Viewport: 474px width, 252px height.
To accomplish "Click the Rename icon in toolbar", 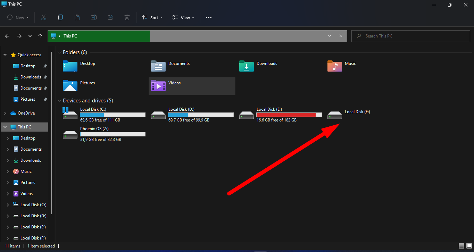I will click(x=94, y=17).
